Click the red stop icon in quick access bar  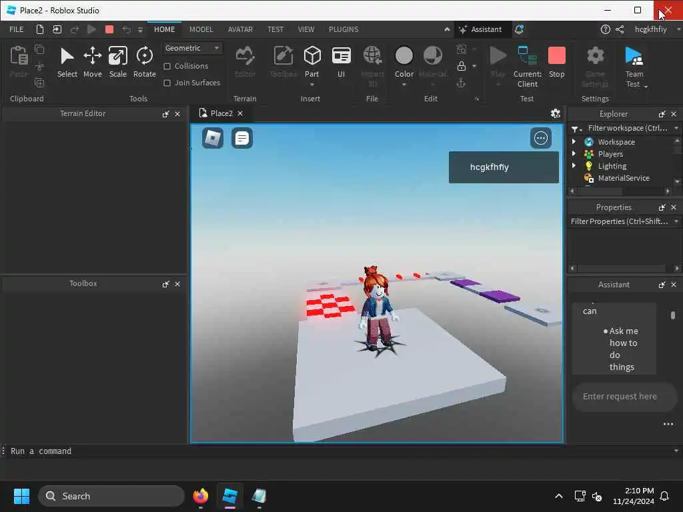[109, 29]
